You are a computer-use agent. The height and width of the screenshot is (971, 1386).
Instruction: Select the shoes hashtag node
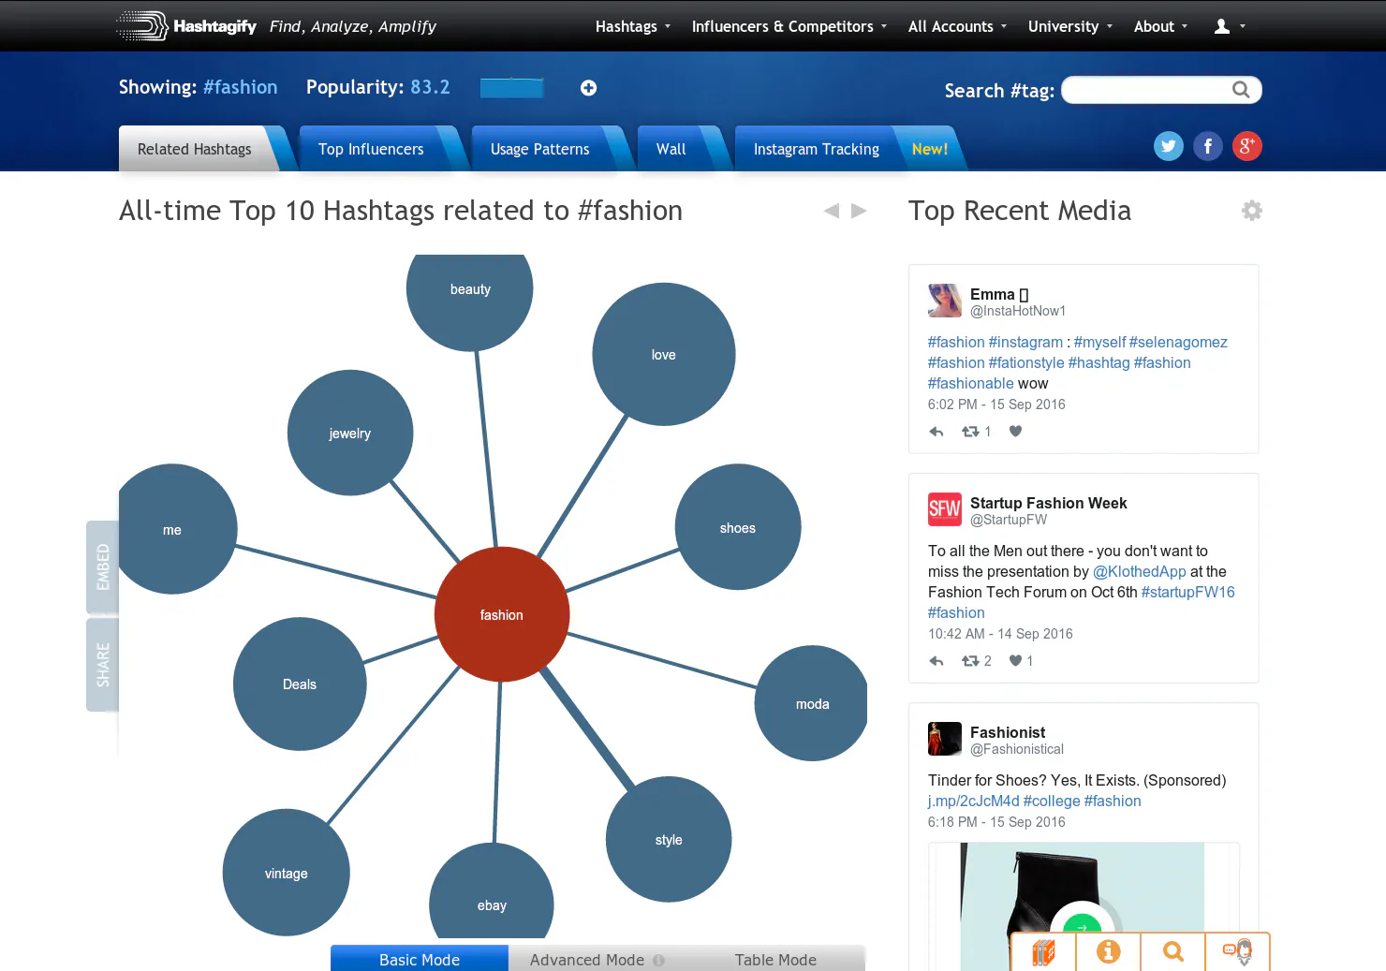click(x=738, y=527)
